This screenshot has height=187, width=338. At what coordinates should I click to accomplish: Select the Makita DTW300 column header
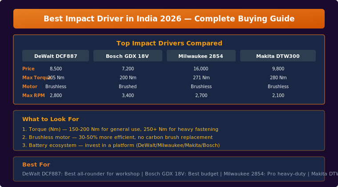tap(278, 56)
